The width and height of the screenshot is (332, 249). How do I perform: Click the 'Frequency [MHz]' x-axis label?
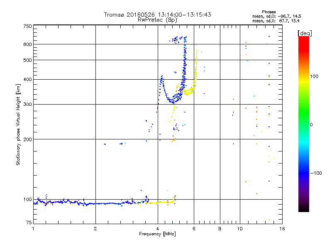(x=157, y=234)
